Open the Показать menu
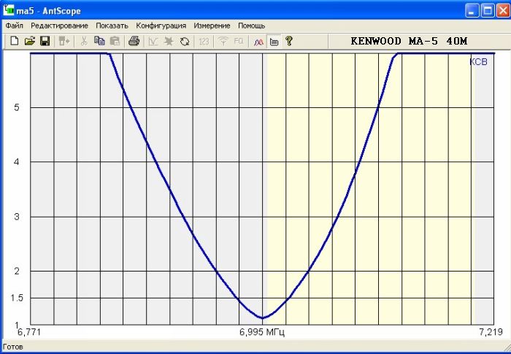The image size is (511, 354). [x=112, y=26]
